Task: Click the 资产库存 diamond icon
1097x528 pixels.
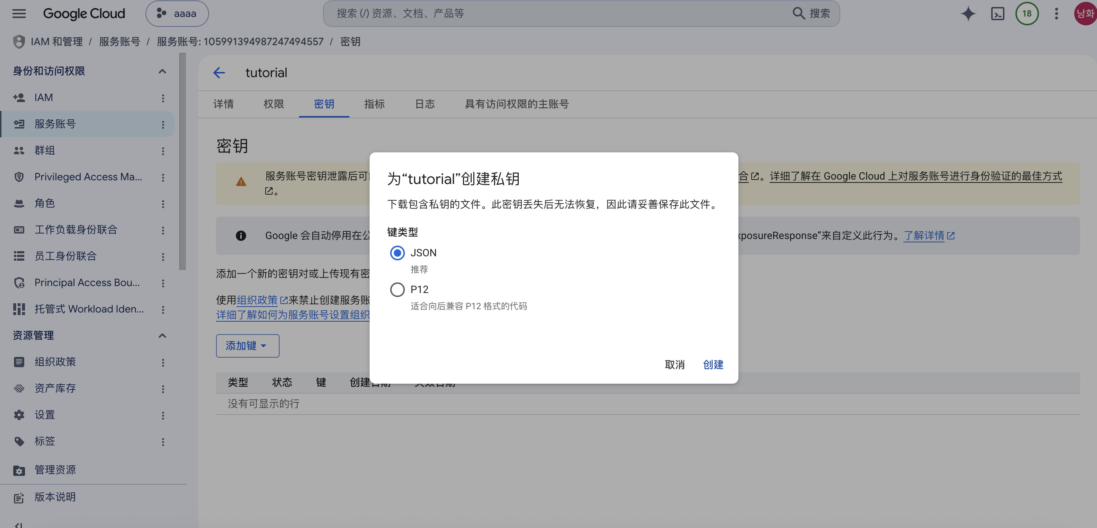Action: pos(19,388)
